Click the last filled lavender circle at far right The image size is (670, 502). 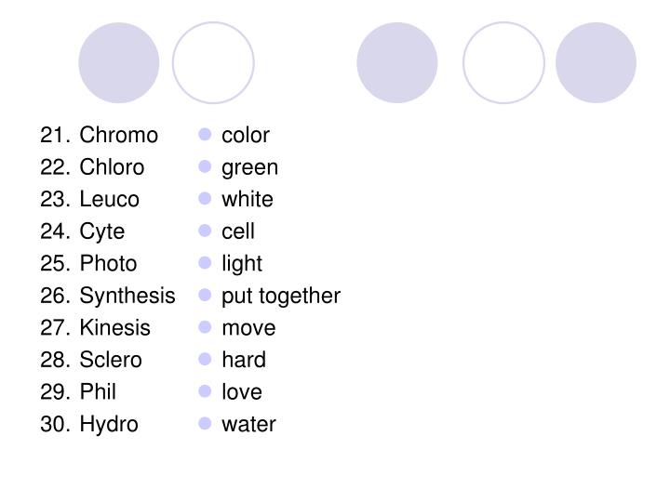coord(596,63)
